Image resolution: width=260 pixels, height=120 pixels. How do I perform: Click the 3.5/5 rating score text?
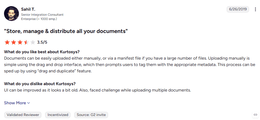coord(42,42)
